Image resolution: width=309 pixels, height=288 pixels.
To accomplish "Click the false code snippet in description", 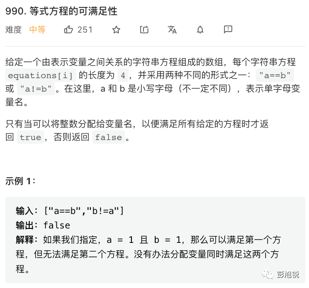I will (x=109, y=137).
